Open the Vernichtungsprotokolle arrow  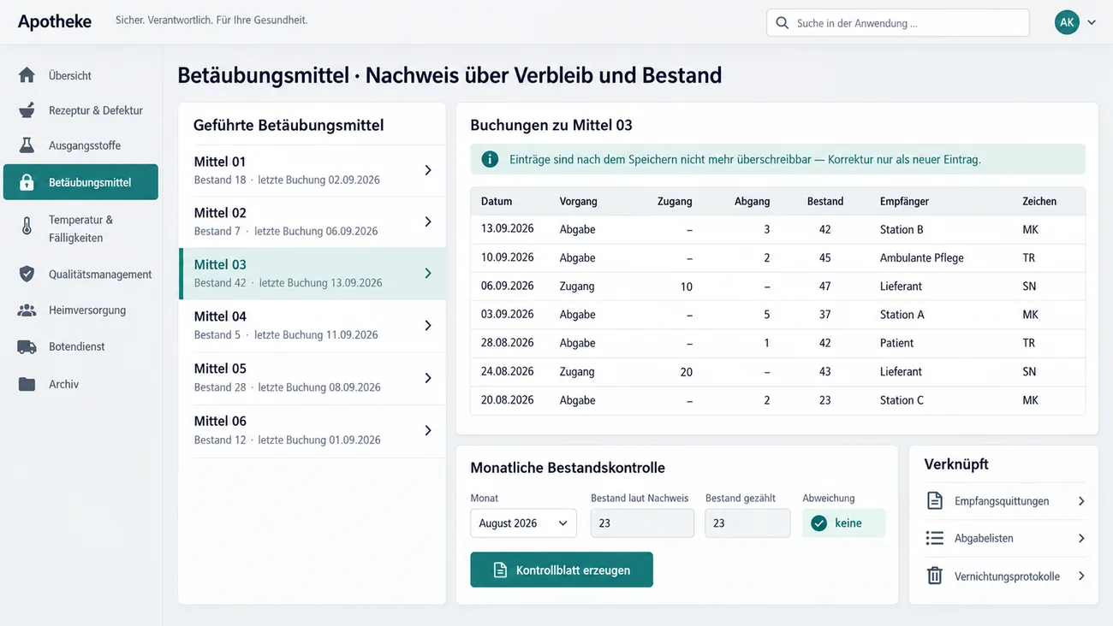(x=1081, y=576)
